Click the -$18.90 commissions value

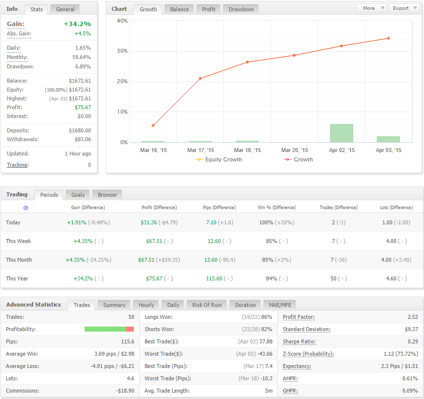click(x=125, y=391)
